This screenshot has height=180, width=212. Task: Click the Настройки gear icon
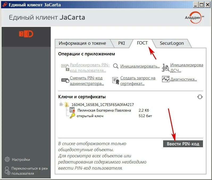7,159
